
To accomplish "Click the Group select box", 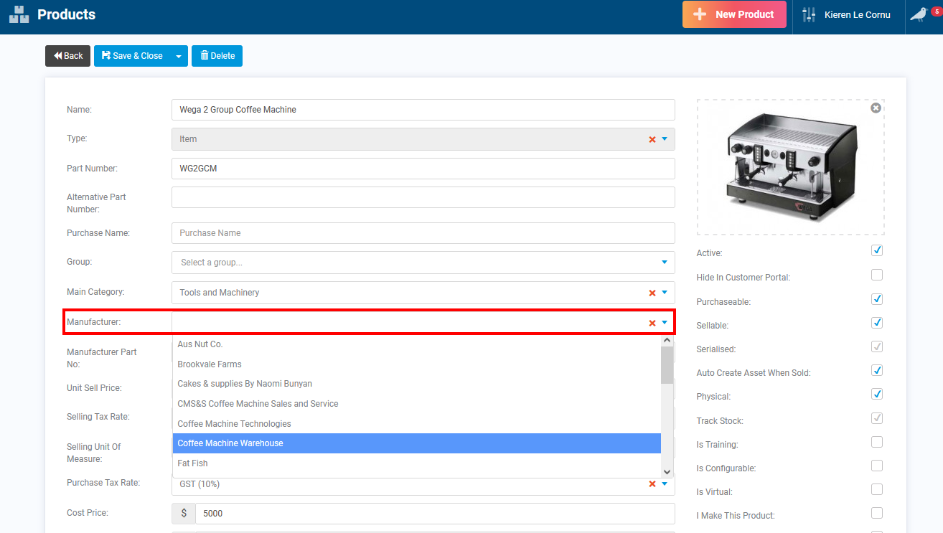I will 423,263.
